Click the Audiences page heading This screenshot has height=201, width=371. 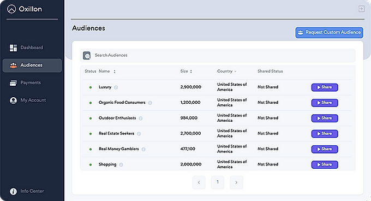(88, 28)
